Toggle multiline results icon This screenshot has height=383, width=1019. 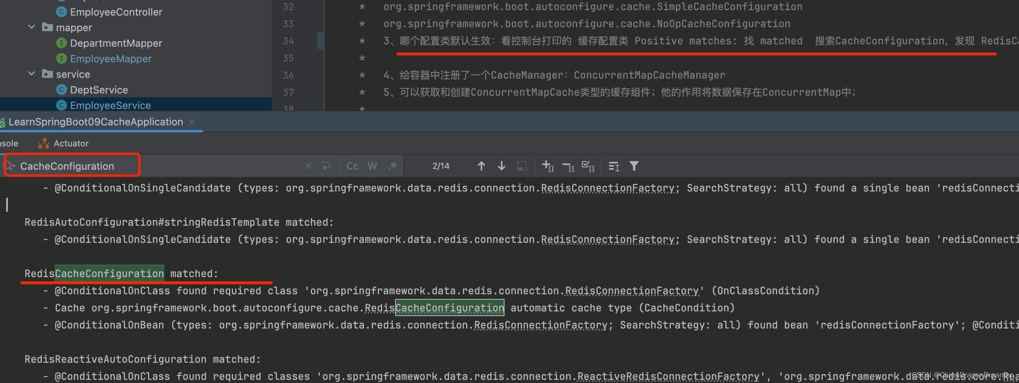[x=614, y=167]
